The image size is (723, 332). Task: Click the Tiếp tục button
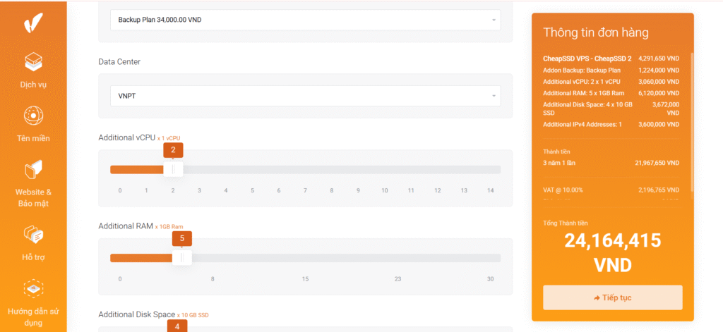[612, 297]
